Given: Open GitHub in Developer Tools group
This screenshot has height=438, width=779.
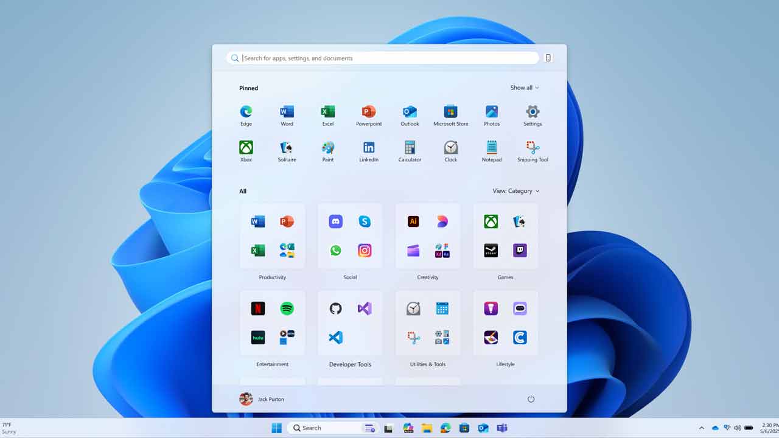Looking at the screenshot, I should coord(335,308).
